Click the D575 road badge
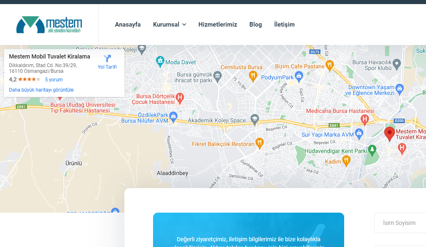 point(315,52)
